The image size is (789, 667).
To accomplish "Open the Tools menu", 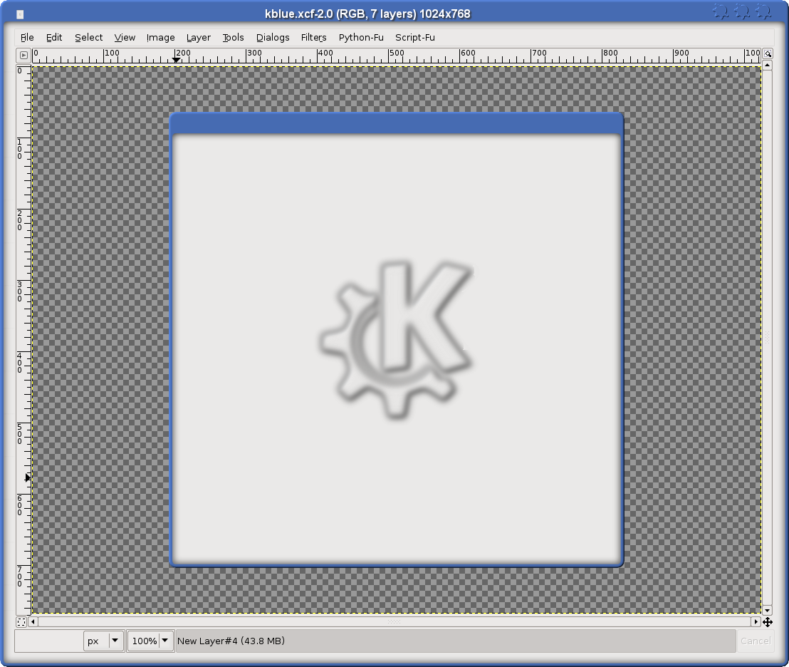I will pyautogui.click(x=233, y=37).
